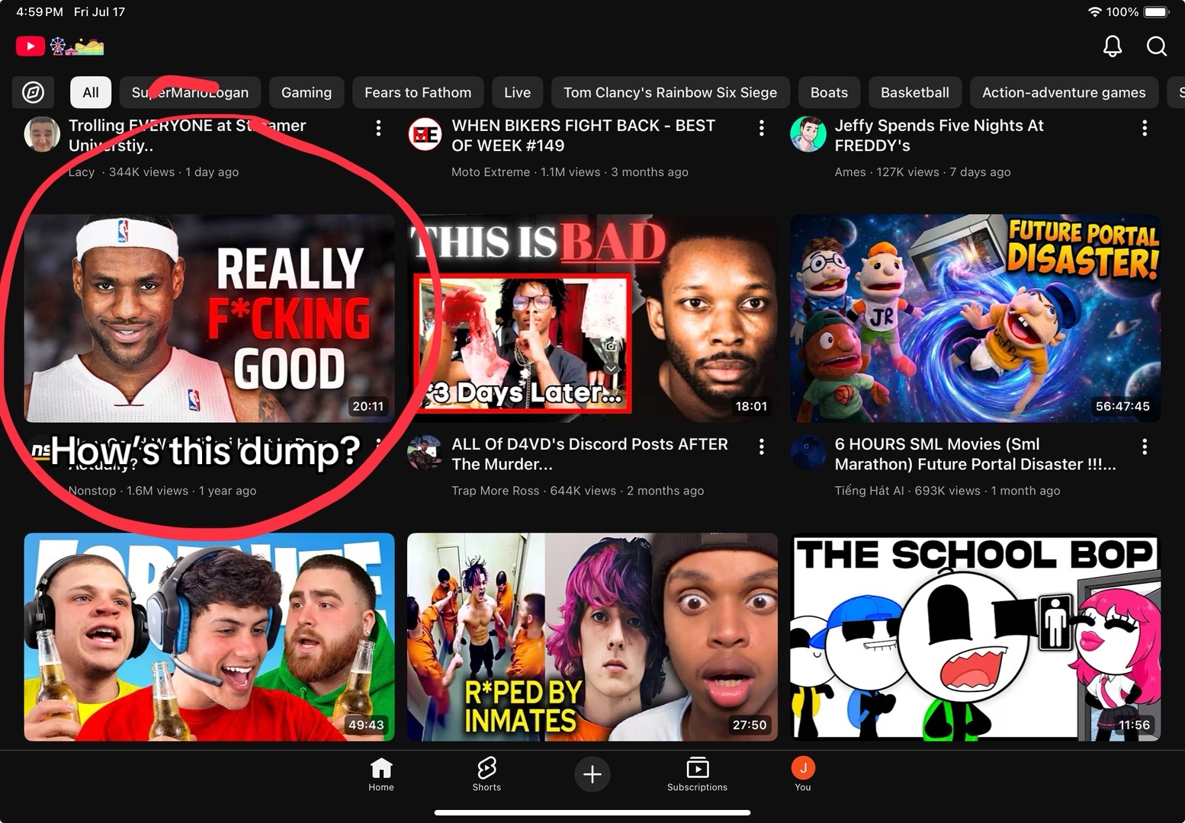Play the FUTURE PORTAL DISASTER thumbnail
The width and height of the screenshot is (1185, 823).
tap(975, 318)
